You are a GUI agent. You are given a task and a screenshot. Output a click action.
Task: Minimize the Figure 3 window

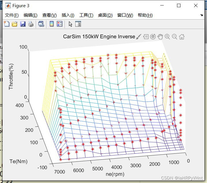[162, 5]
